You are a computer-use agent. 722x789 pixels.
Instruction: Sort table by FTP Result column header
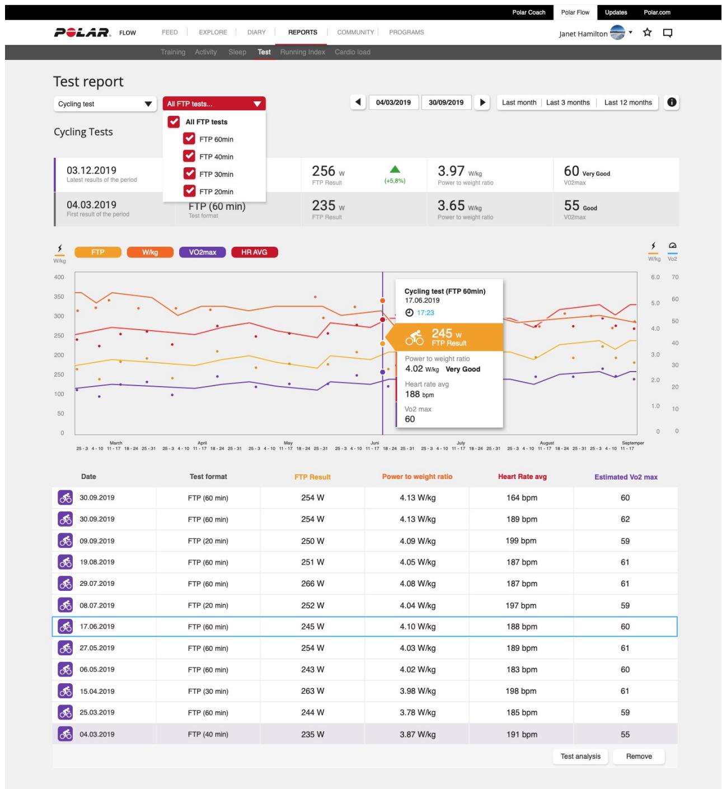pos(312,477)
